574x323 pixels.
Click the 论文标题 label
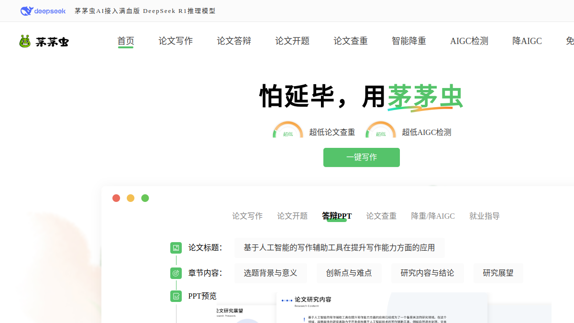pos(205,248)
